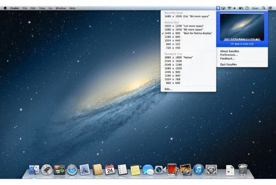Choose Retina 1680 x 1050 "Bit more space"
276x185 pixels.
(188, 30)
